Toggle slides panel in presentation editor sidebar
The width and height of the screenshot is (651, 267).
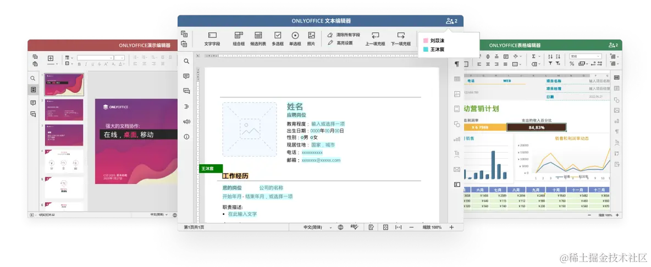(x=33, y=90)
